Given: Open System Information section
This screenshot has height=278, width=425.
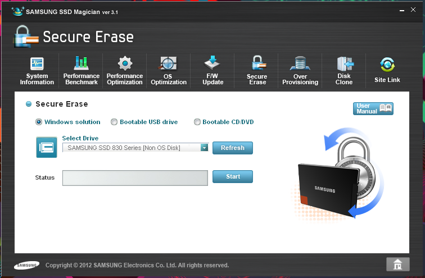Looking at the screenshot, I should click(x=37, y=71).
